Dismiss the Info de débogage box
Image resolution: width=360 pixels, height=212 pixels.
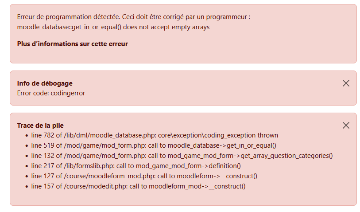click(346, 83)
